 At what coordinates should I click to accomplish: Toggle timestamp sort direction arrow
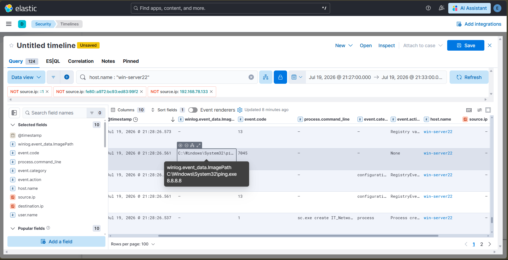click(173, 120)
